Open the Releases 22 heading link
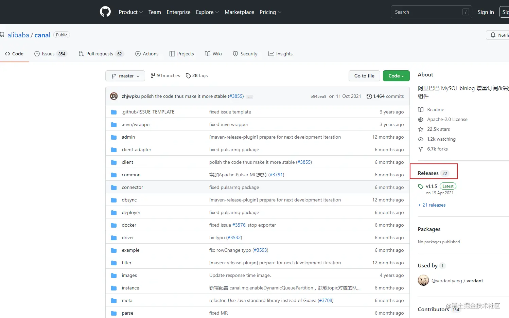 tap(433, 173)
